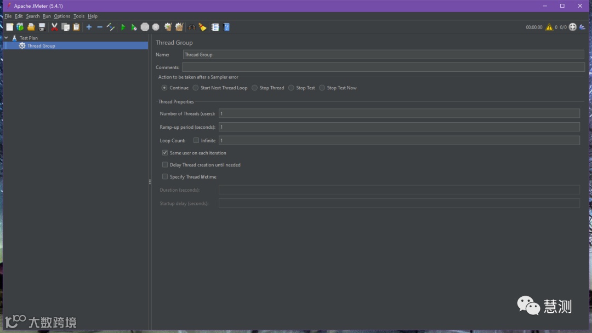Click the 00:00:00 elapsed time display
The height and width of the screenshot is (333, 592).
click(x=534, y=27)
